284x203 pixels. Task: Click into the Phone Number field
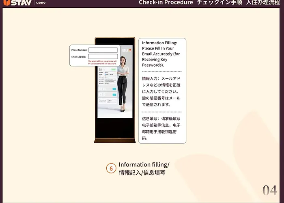click(103, 50)
